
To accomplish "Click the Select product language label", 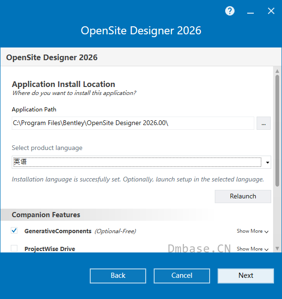I will tap(47, 148).
